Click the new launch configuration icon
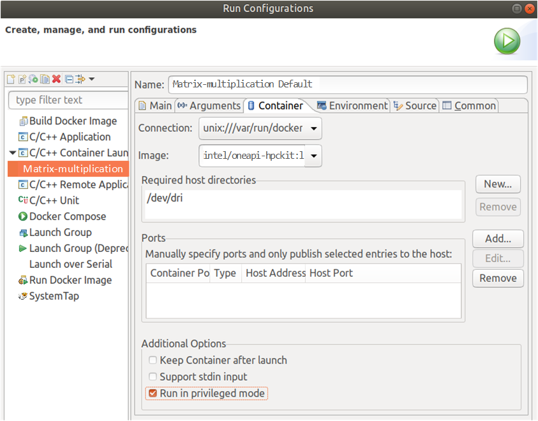The height and width of the screenshot is (421, 538). pos(10,79)
